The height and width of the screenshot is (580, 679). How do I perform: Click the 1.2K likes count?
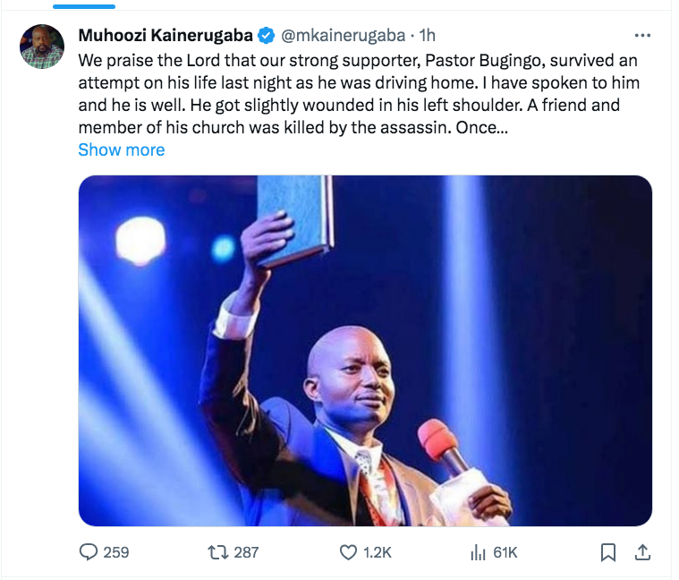tap(378, 552)
